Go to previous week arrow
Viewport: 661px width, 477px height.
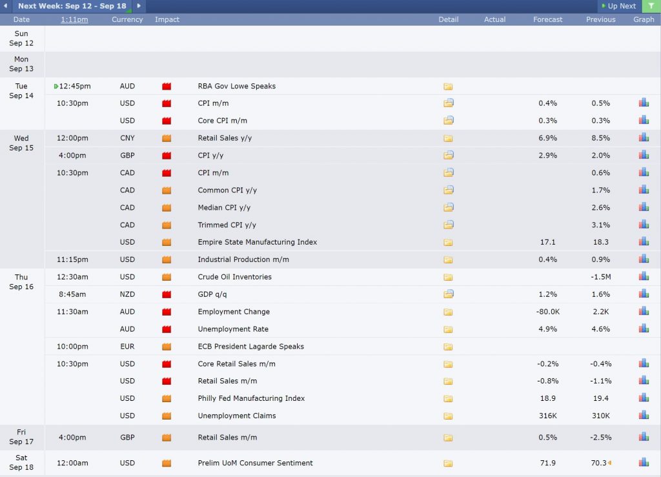pos(5,6)
